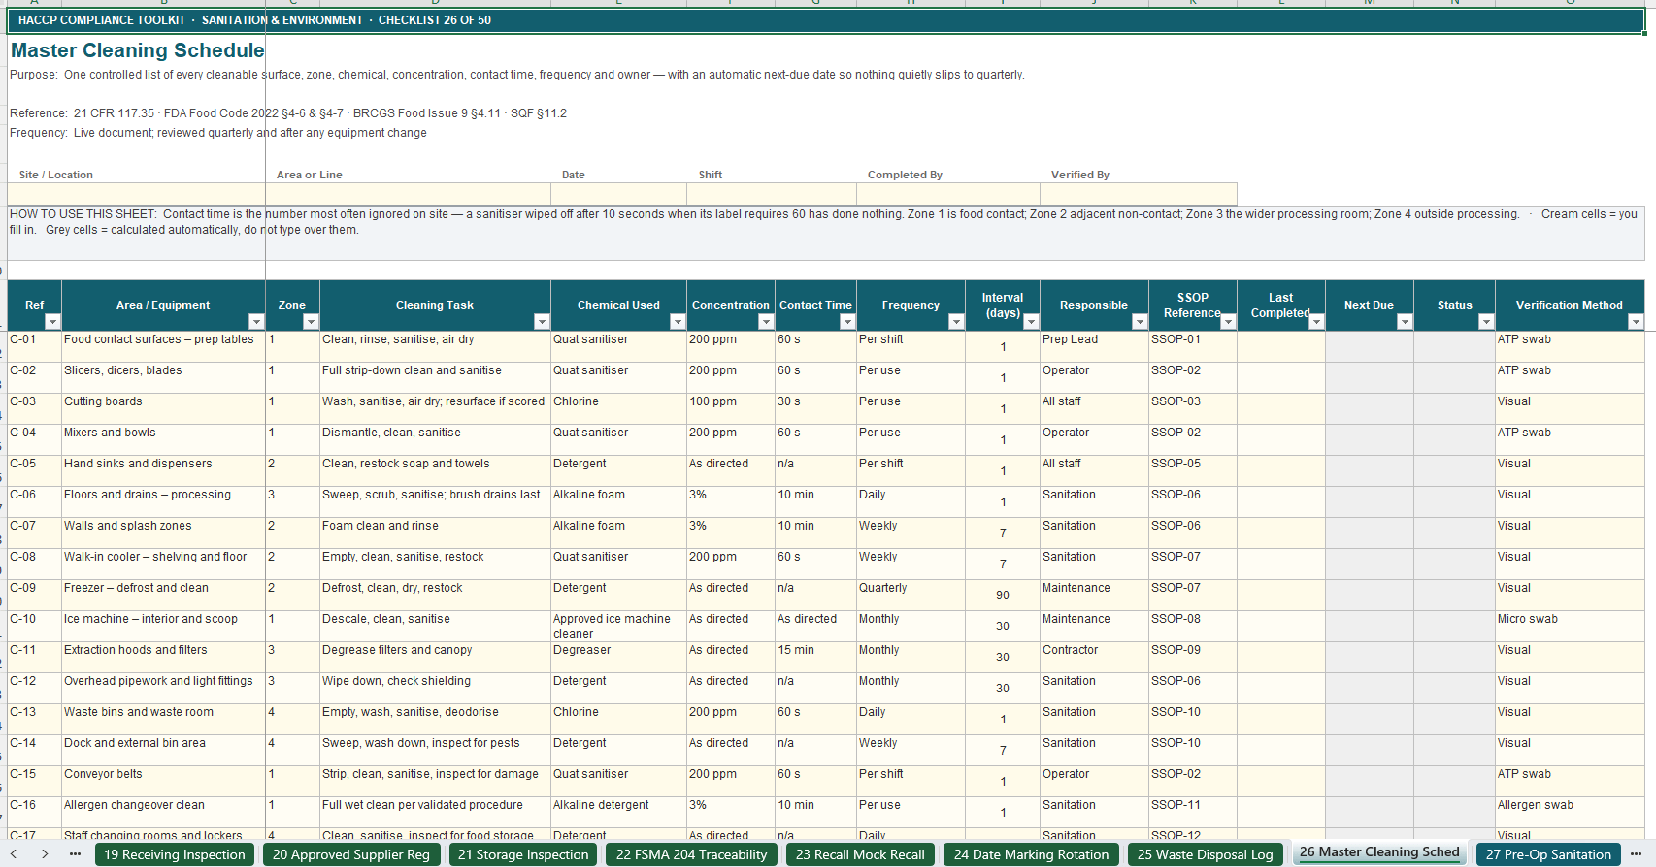This screenshot has height=867, width=1656.
Task: Click the Concentration filter button
Action: (766, 322)
